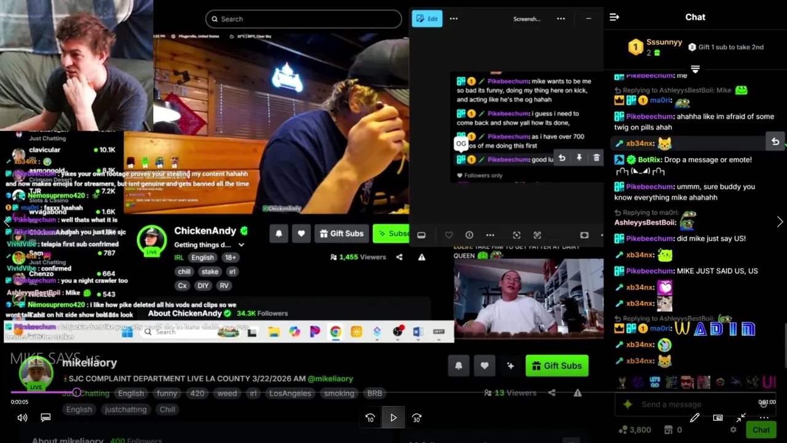
Task: Open the channel points balance 3,800
Action: coord(635,430)
